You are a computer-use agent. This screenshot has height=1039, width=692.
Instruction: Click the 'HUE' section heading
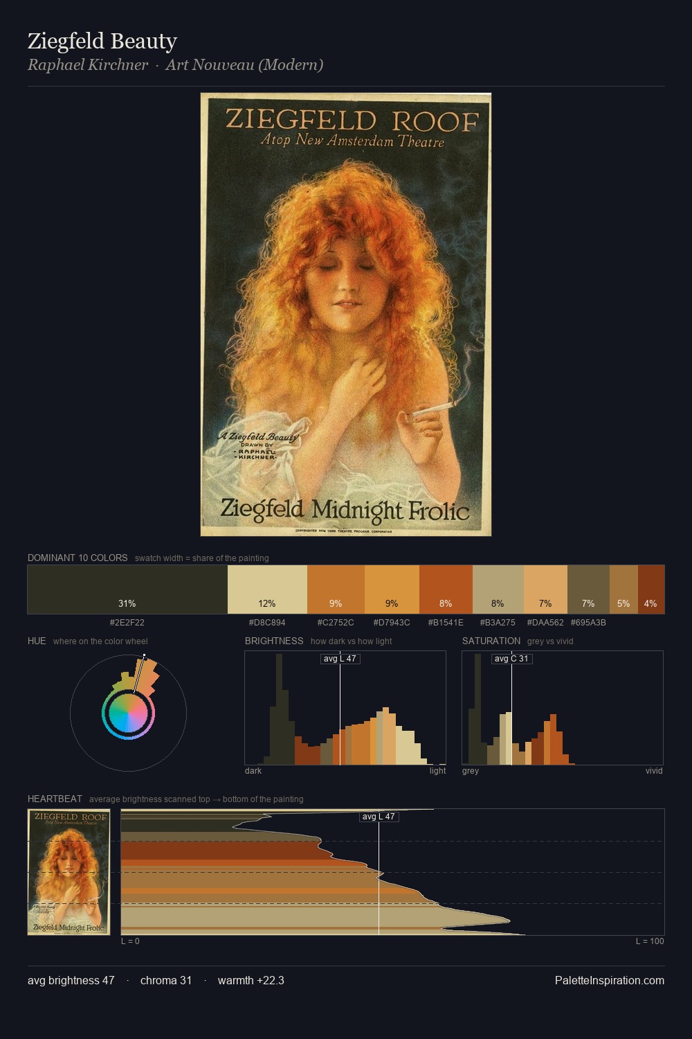click(x=37, y=641)
